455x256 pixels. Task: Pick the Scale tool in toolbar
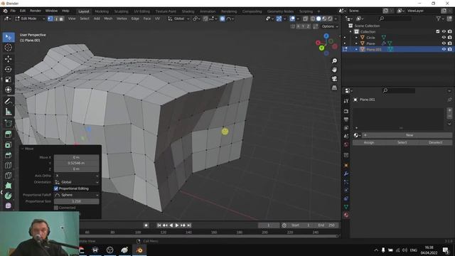point(8,79)
